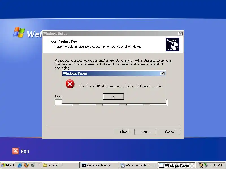Click the License Agreement Administrator instruction paragraph
This screenshot has width=226, height=169.
pyautogui.click(x=113, y=64)
